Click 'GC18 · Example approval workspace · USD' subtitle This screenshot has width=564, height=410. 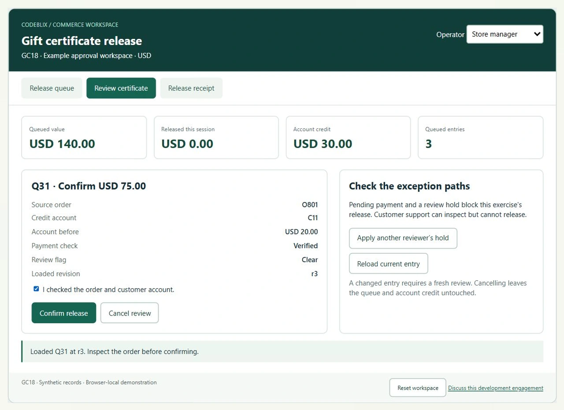(x=86, y=56)
